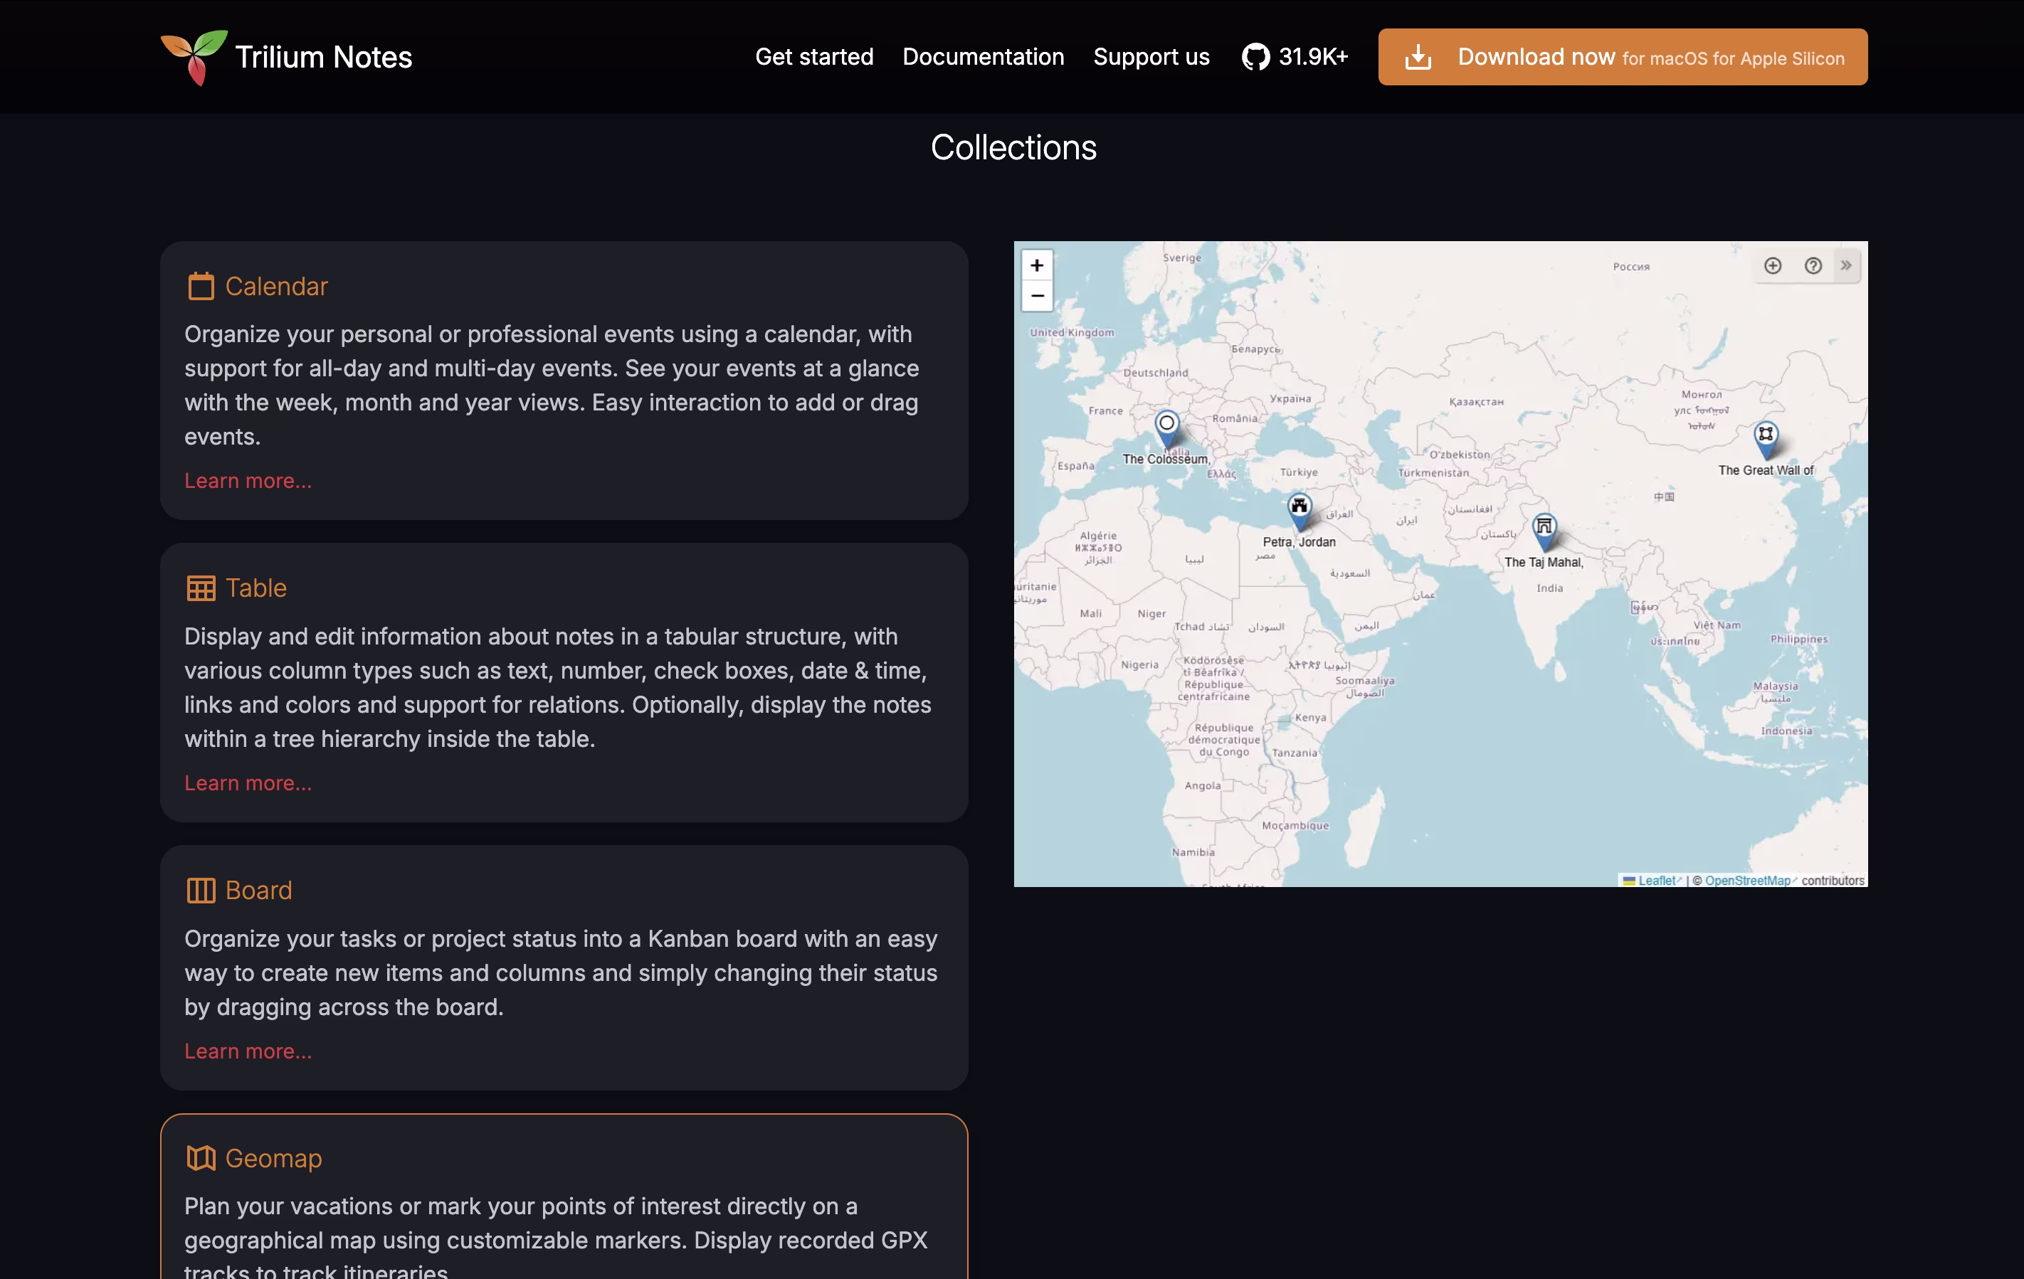This screenshot has height=1279, width=2024.
Task: Open the Documentation menu item
Action: pyautogui.click(x=983, y=57)
